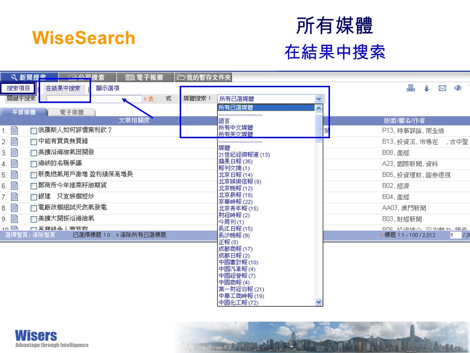Click the email envelope icon
Screen dimensions: 470x353
click(443, 88)
